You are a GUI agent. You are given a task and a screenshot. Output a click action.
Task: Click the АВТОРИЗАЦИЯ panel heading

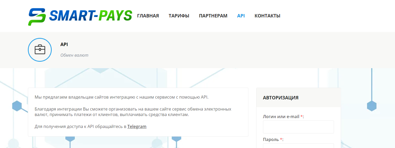click(281, 98)
